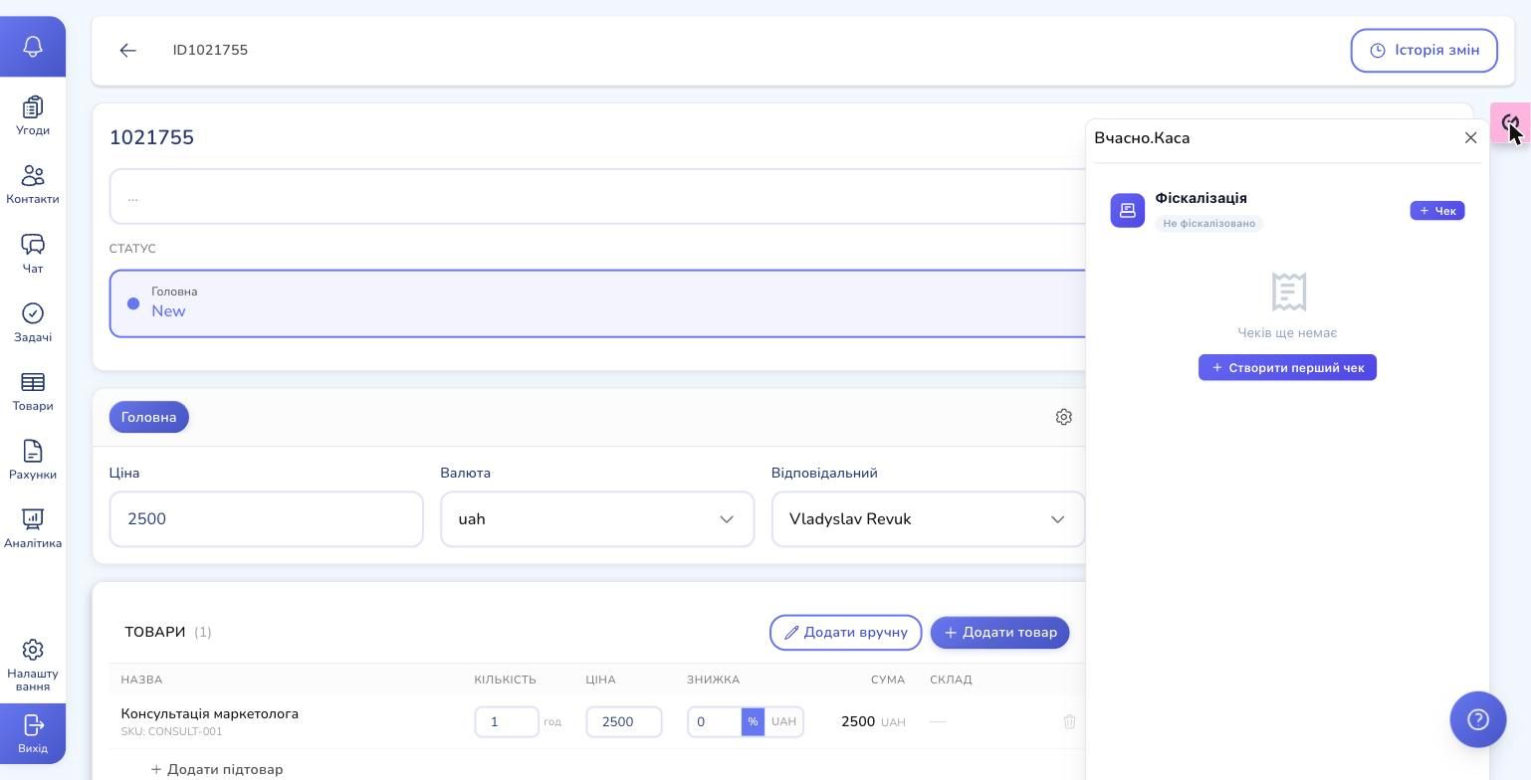
Task: Click ТОВАРИ section heading
Action: click(x=155, y=632)
